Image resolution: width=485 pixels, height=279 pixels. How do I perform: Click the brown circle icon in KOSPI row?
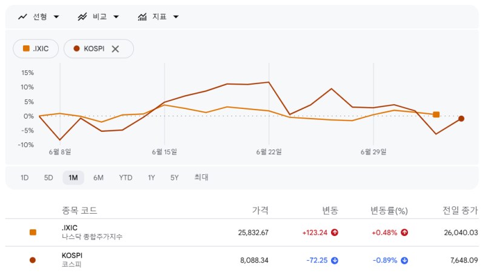tap(33, 260)
